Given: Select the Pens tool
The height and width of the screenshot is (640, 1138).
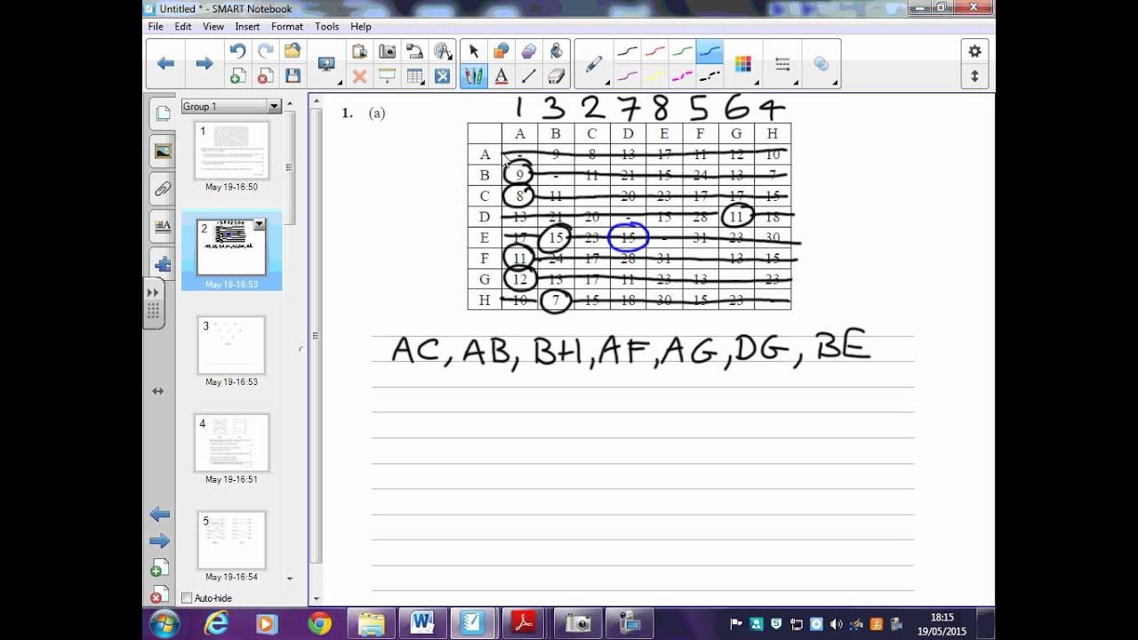Looking at the screenshot, I should tap(473, 76).
